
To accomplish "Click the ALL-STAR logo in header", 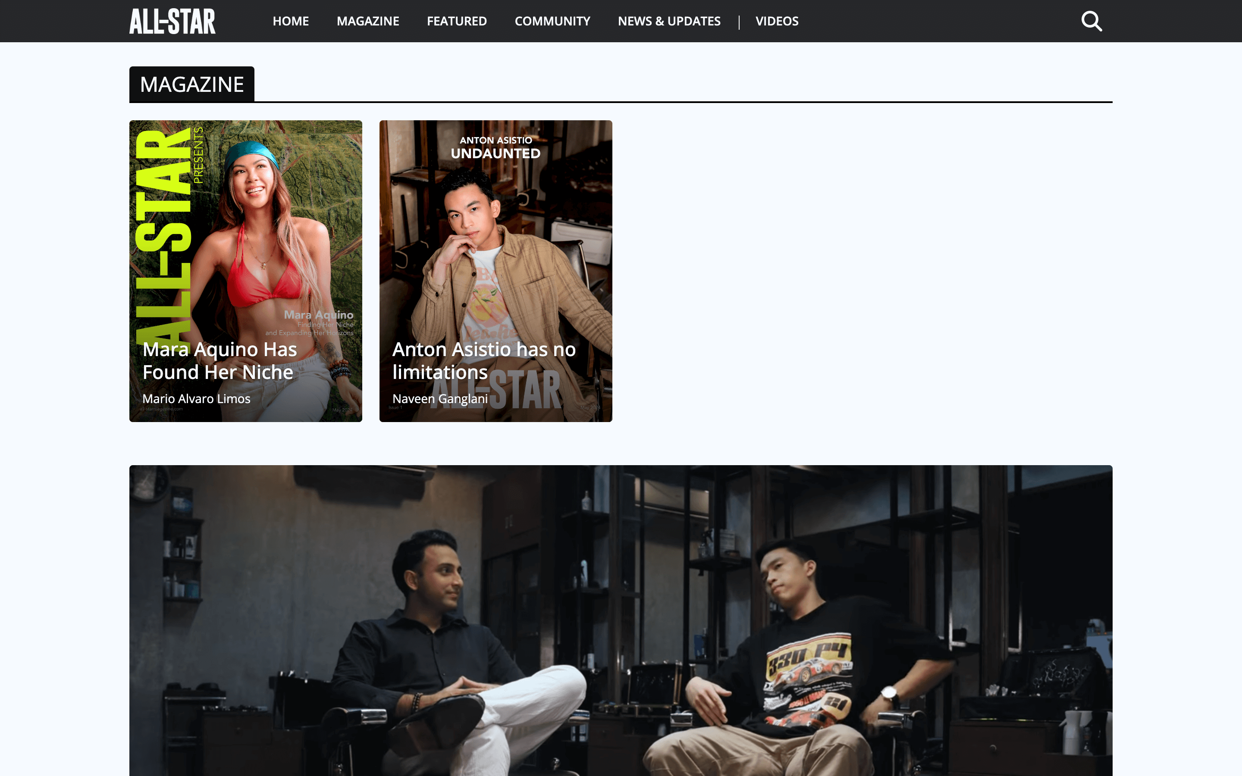I will [x=172, y=21].
